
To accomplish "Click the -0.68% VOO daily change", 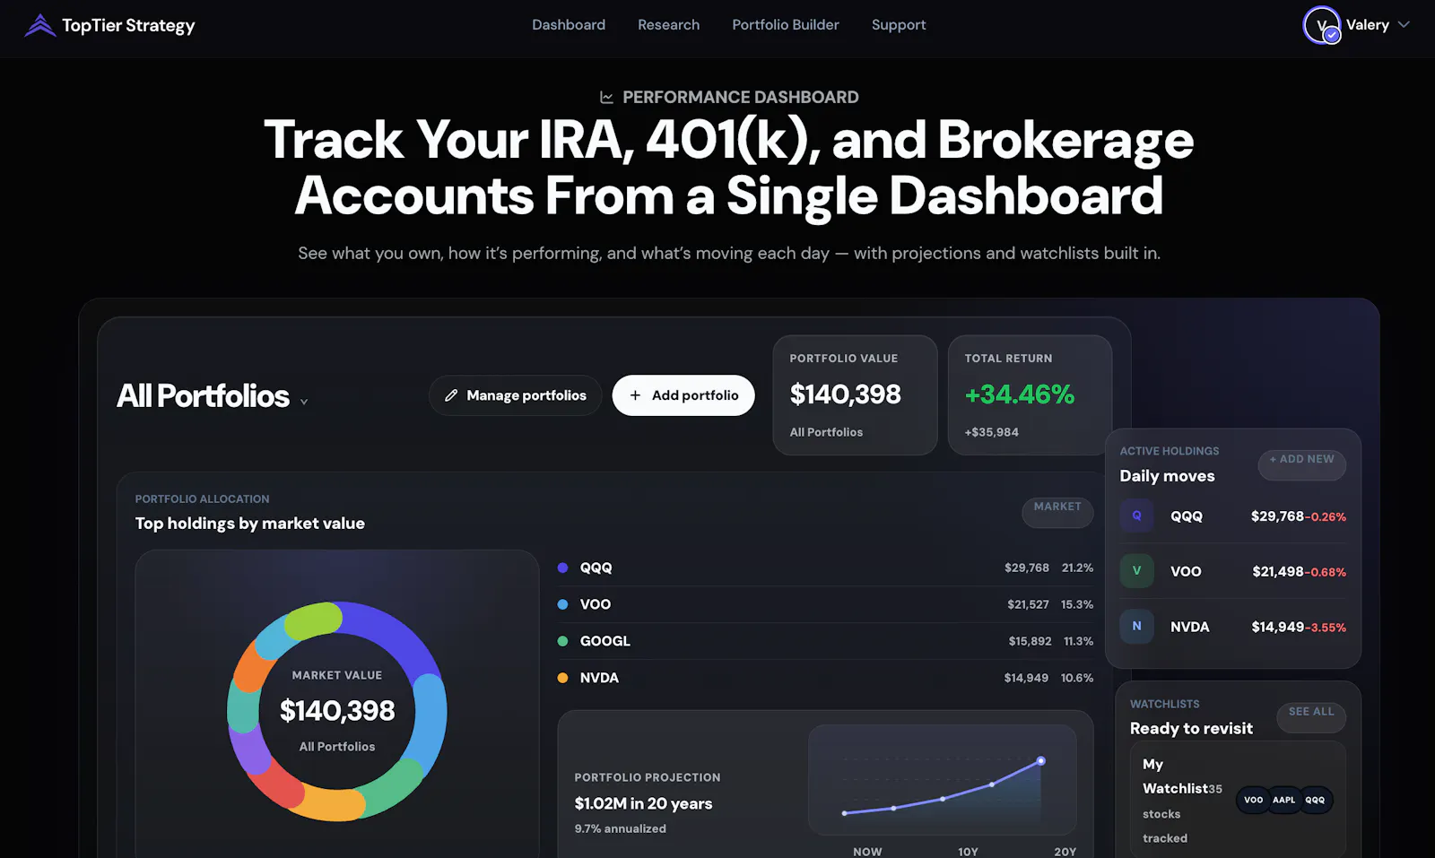I will click(1326, 572).
